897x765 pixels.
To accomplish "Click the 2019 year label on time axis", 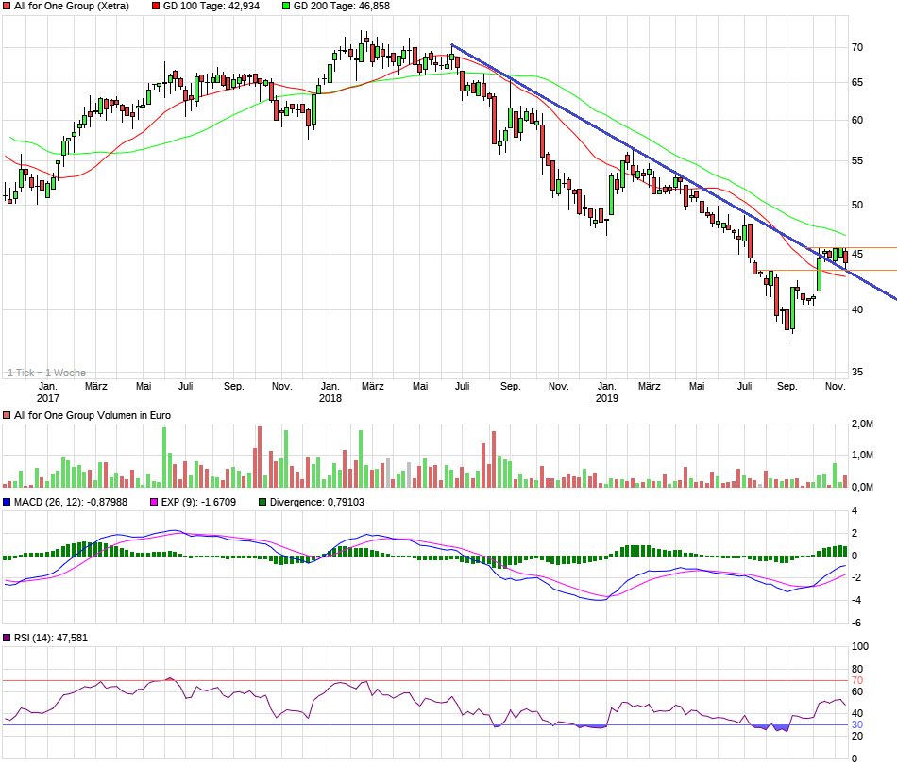I will tap(606, 399).
